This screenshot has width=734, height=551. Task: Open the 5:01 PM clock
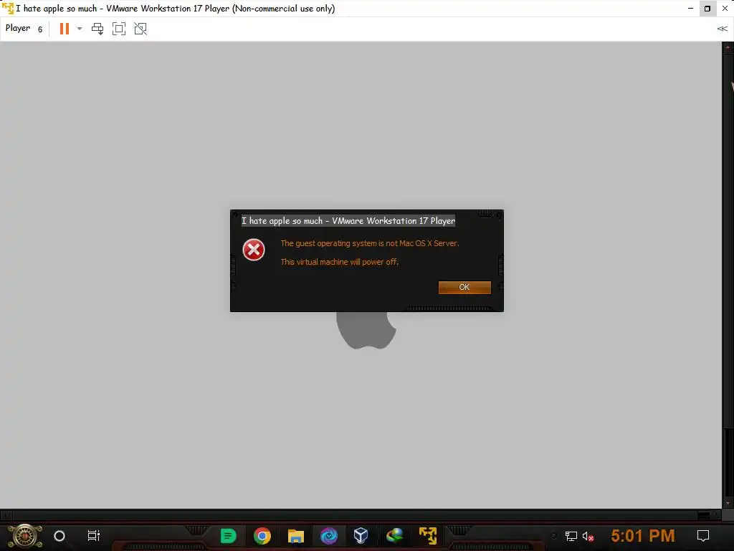[643, 535]
